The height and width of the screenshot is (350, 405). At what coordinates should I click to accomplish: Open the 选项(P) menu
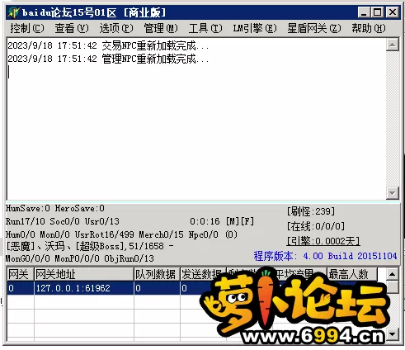coord(116,28)
